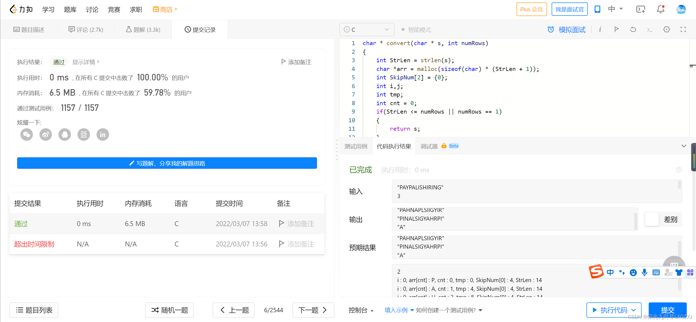
Task: Share result via WeChat icon
Action: click(27, 135)
